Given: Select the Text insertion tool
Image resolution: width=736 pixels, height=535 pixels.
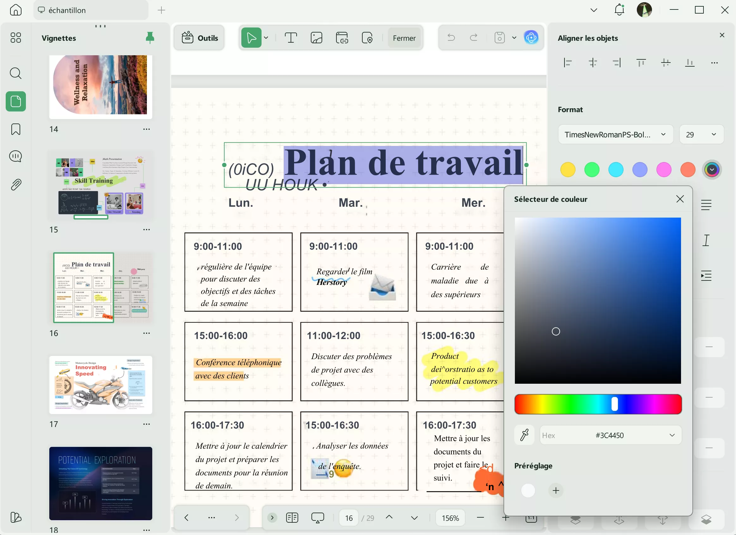Looking at the screenshot, I should [x=290, y=37].
